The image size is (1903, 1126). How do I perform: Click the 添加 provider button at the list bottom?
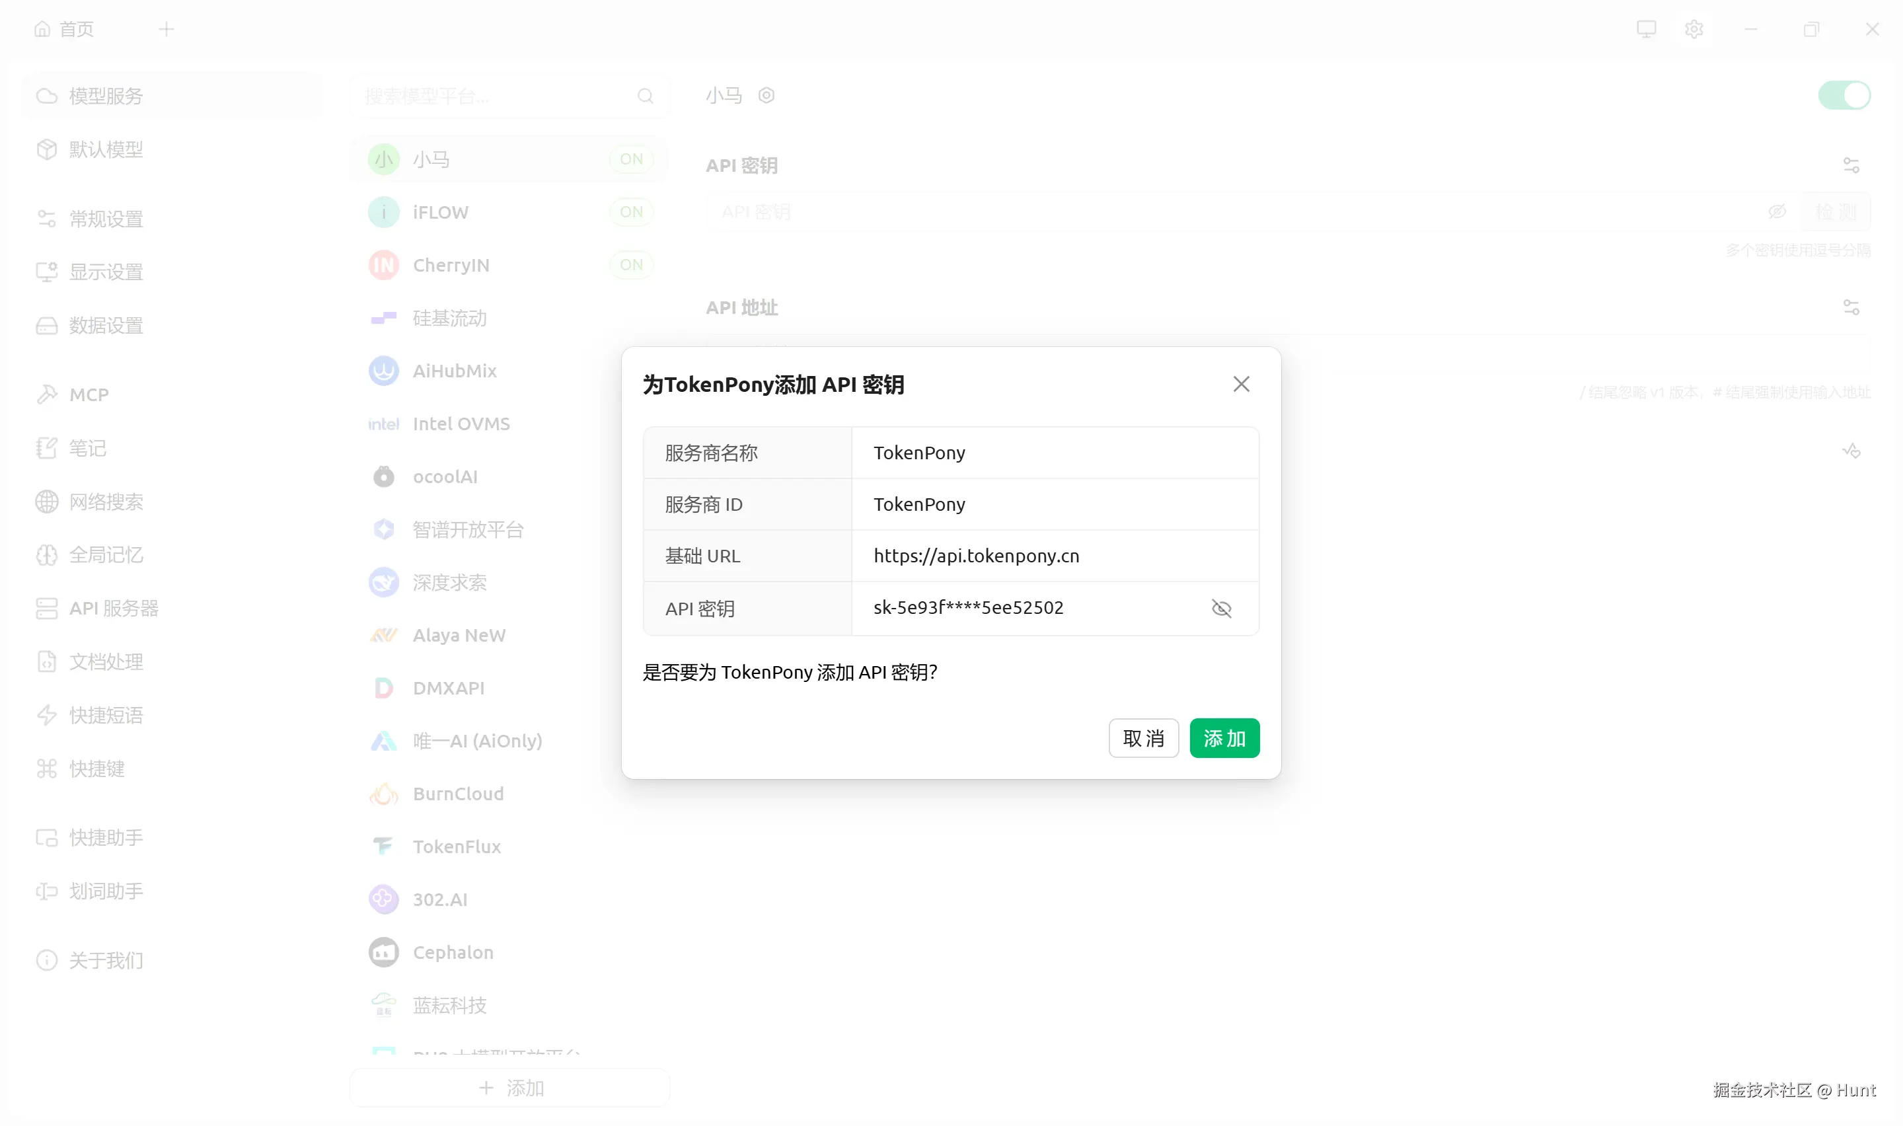coord(511,1087)
